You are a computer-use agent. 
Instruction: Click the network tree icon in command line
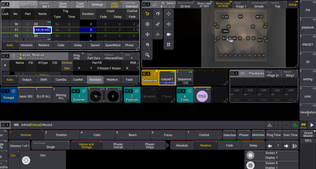point(270,125)
